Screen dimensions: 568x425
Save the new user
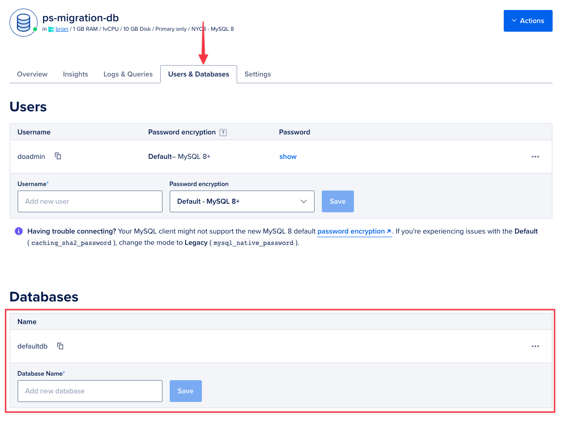click(338, 201)
